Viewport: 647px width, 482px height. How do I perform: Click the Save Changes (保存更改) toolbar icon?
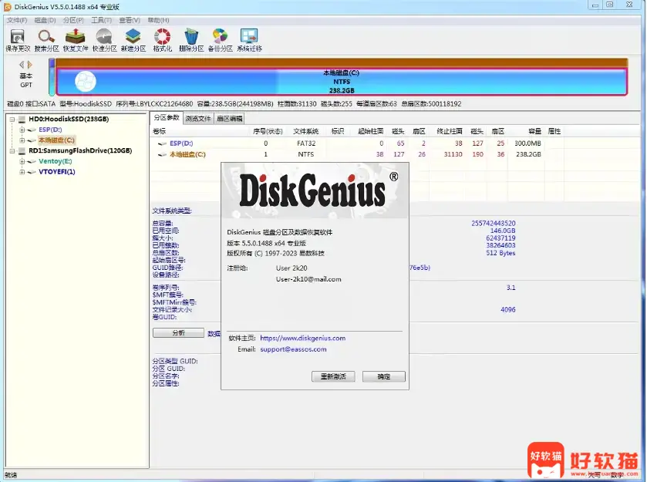tap(18, 40)
